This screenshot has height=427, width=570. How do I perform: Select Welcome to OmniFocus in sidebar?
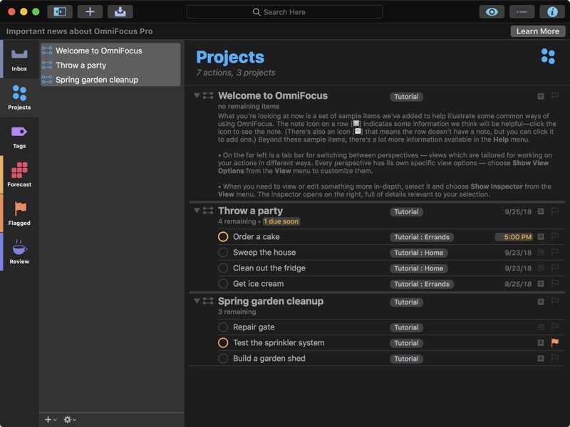click(110, 51)
